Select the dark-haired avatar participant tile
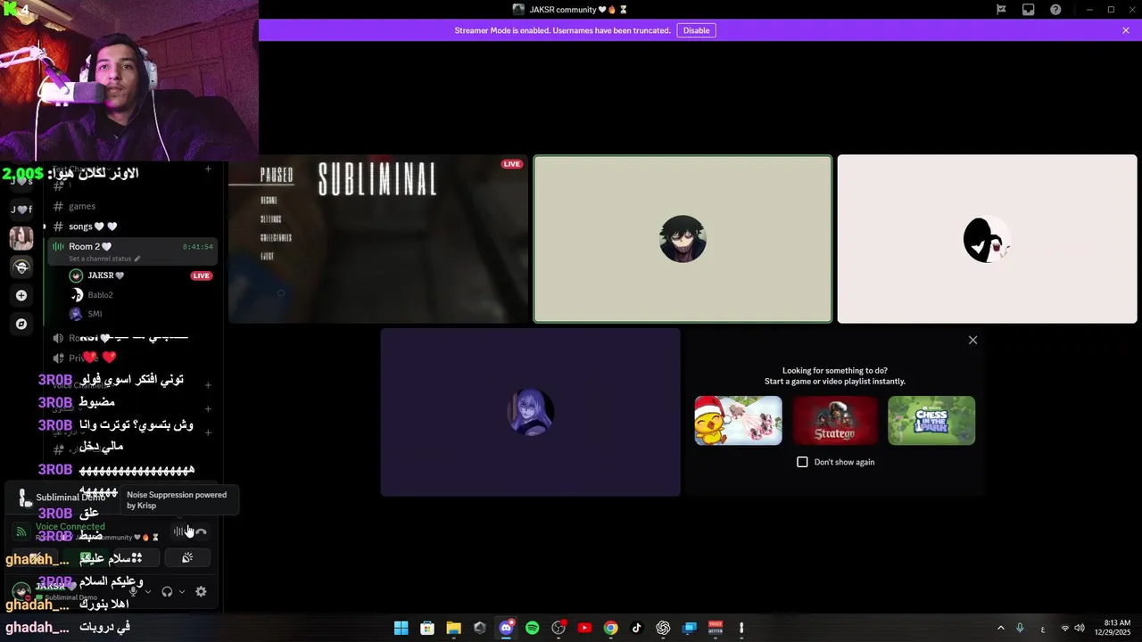Screen dimensions: 1142x642 click(683, 239)
